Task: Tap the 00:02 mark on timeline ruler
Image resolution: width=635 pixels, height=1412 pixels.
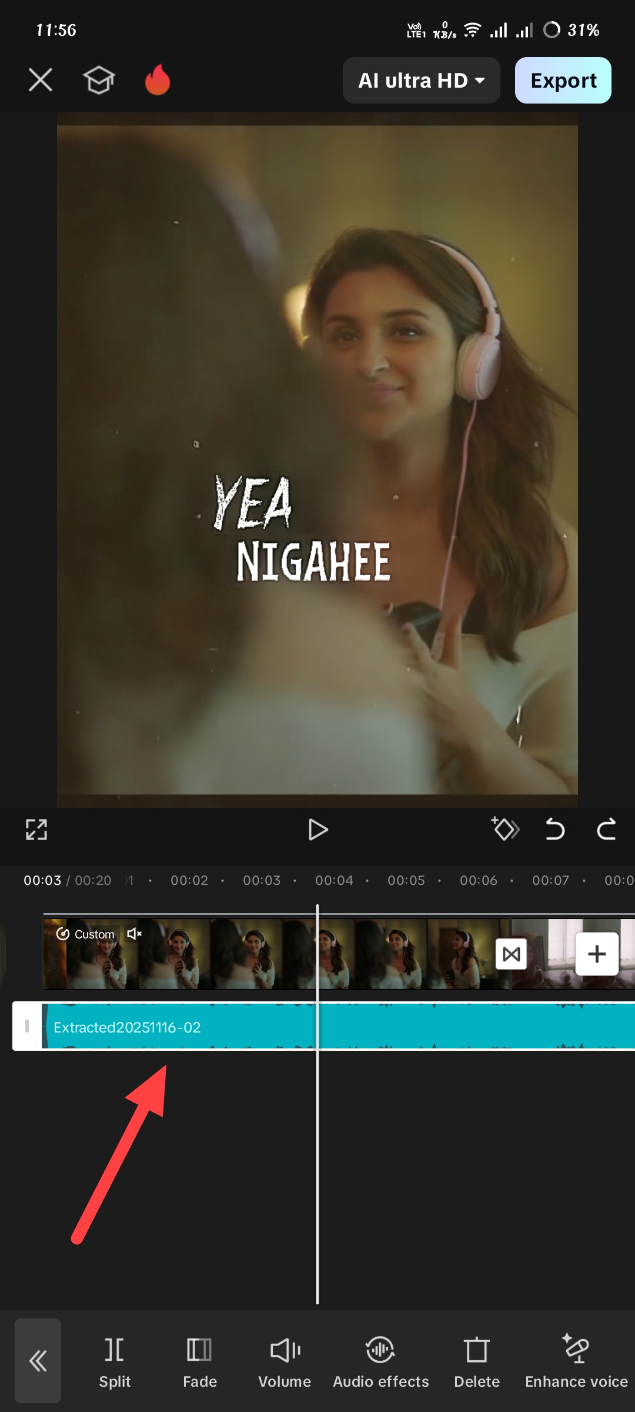Action: (189, 880)
